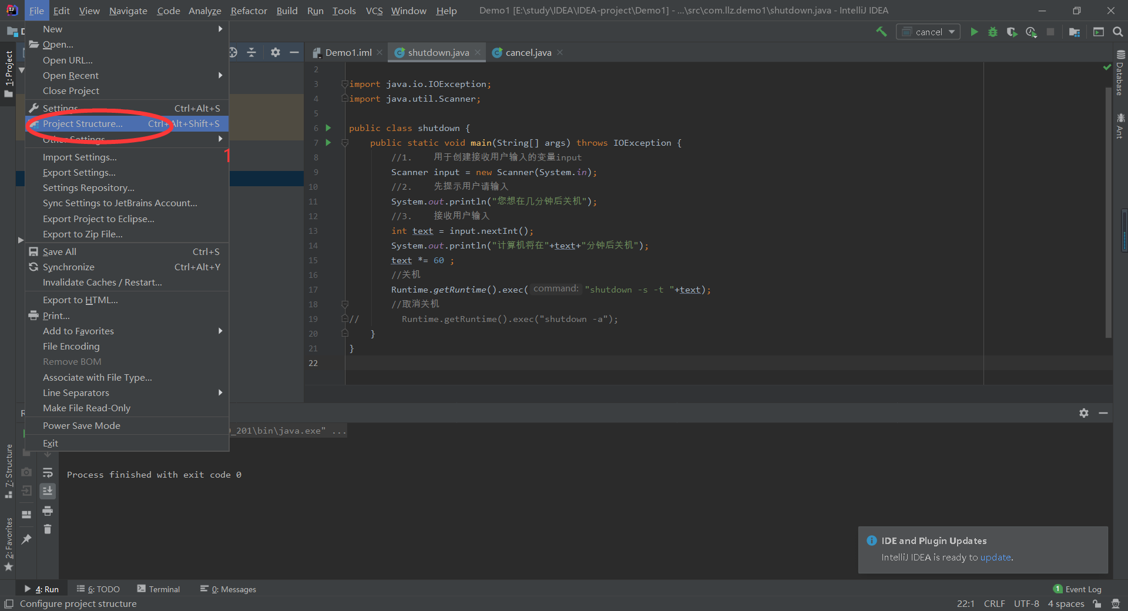Click the soft-wrap icon in the Run console
1128x611 pixels.
(x=48, y=472)
